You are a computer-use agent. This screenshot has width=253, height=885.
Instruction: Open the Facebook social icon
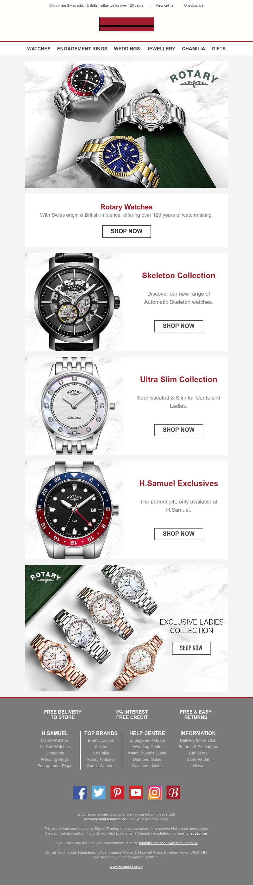pos(80,792)
